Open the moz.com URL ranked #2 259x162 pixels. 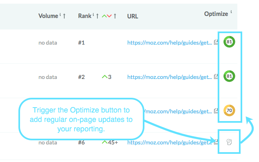click(169, 77)
